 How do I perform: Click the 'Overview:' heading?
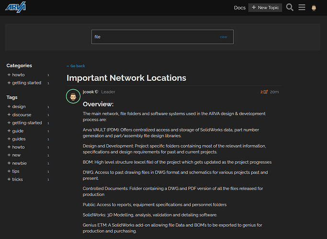pyautogui.click(x=98, y=104)
